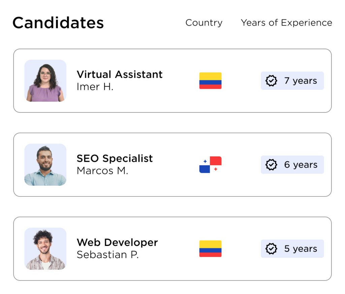Click the Colombia flag for Sebastian P.

coord(210,249)
